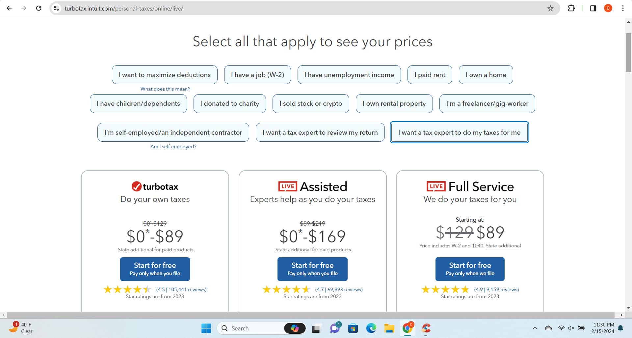This screenshot has height=338, width=632.
Task: Toggle 'I paid rent' option
Action: coord(430,75)
